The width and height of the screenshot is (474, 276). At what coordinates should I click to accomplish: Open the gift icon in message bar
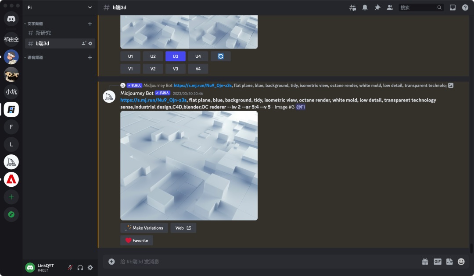(425, 262)
